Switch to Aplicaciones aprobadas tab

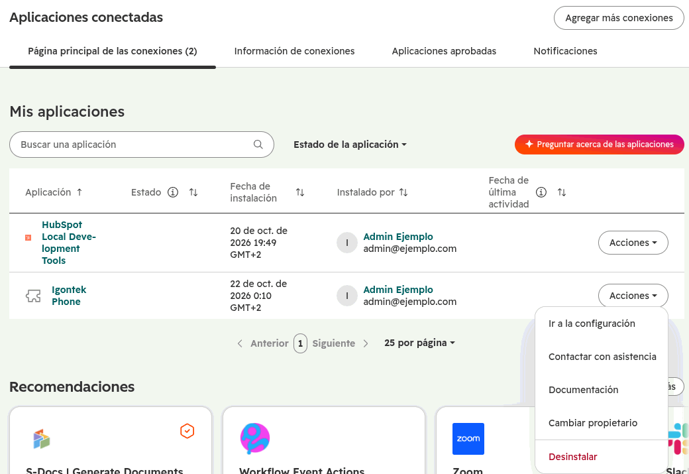click(x=444, y=51)
